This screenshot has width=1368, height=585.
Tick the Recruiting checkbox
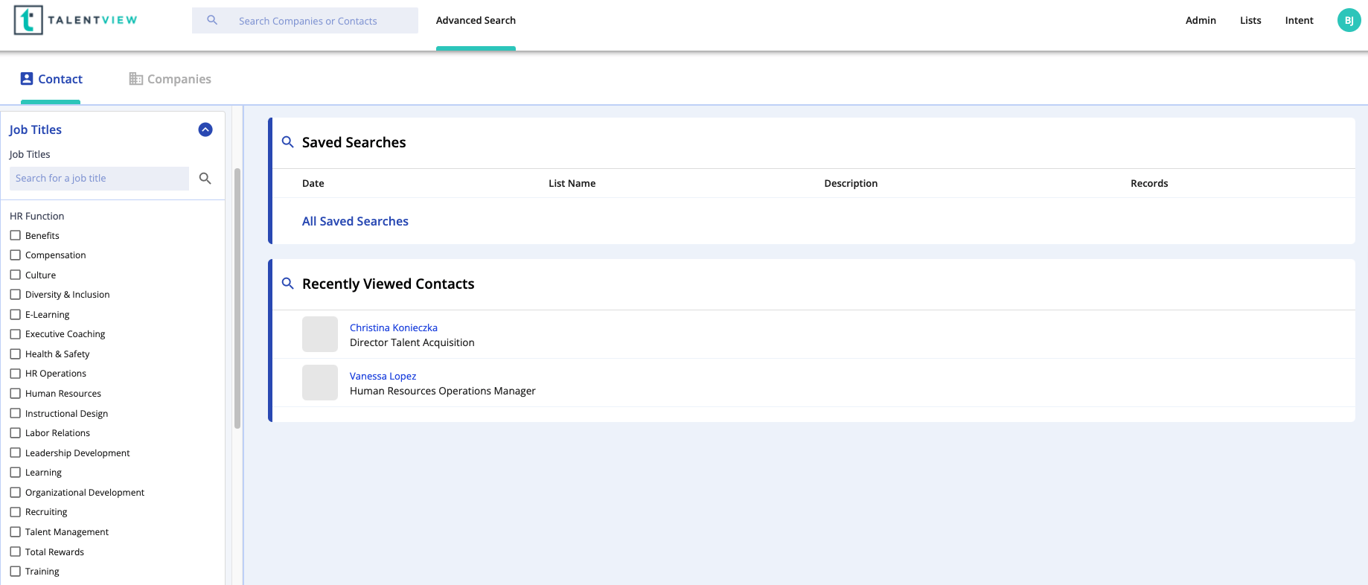tap(15, 512)
